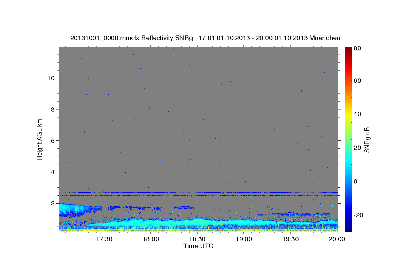Click the 18:00 time tick label

tap(151, 239)
